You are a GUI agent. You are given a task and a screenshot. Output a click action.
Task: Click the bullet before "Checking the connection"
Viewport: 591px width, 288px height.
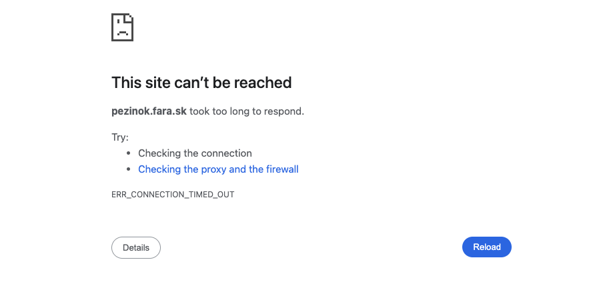pyautogui.click(x=129, y=153)
